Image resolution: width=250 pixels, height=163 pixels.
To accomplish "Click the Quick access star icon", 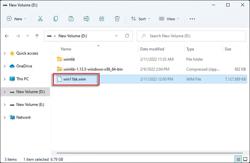I will click(12, 53).
